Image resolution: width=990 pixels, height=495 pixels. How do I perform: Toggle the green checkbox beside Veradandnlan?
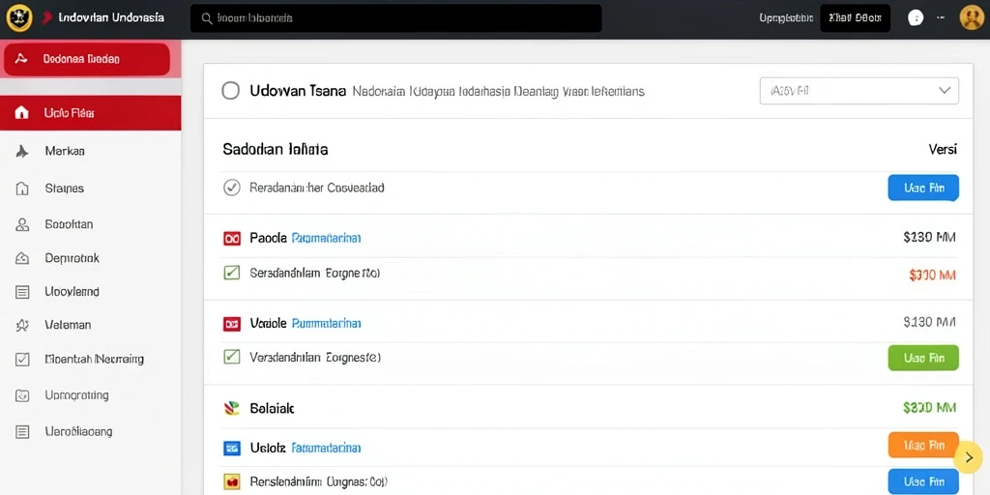232,357
